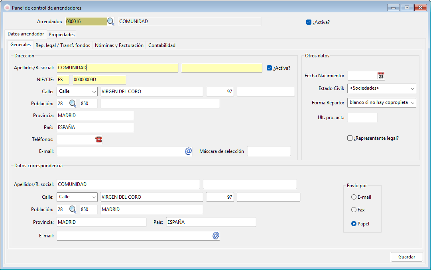Click the @ icon in Dirección E-mail
Screen dimensions: 431x270
(188, 151)
